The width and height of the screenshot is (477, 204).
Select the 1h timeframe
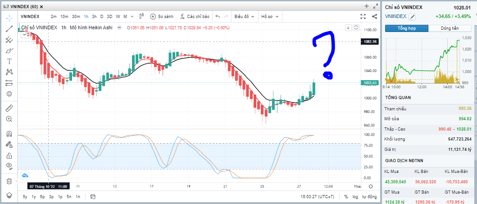[86, 16]
